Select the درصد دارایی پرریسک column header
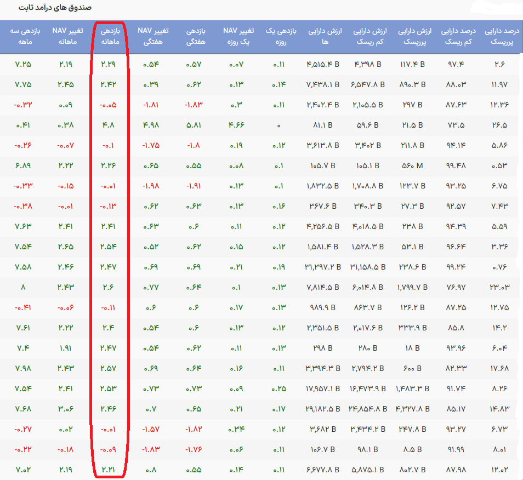523x480 pixels. [x=502, y=36]
